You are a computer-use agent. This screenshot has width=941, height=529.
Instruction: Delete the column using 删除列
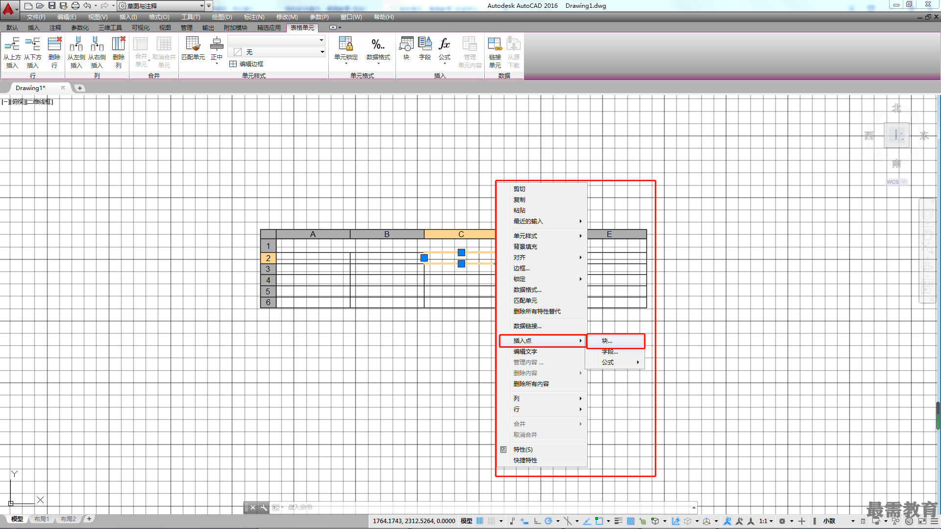[119, 52]
